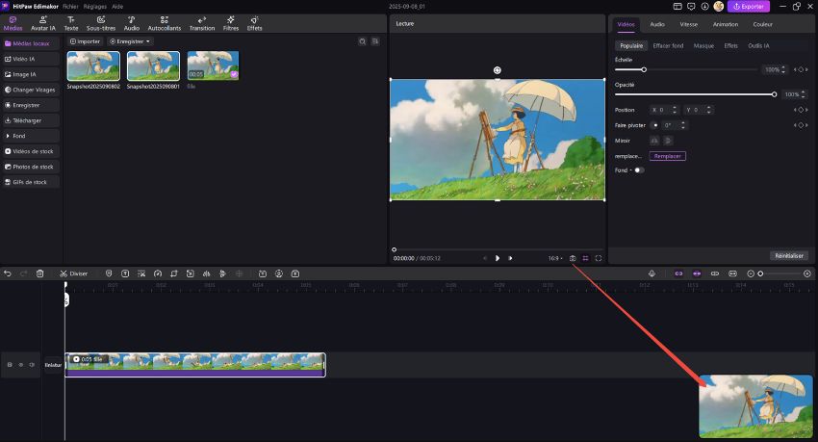Adjust Opacité percentage stepper
Screen dimensions: 818x442
click(x=803, y=94)
